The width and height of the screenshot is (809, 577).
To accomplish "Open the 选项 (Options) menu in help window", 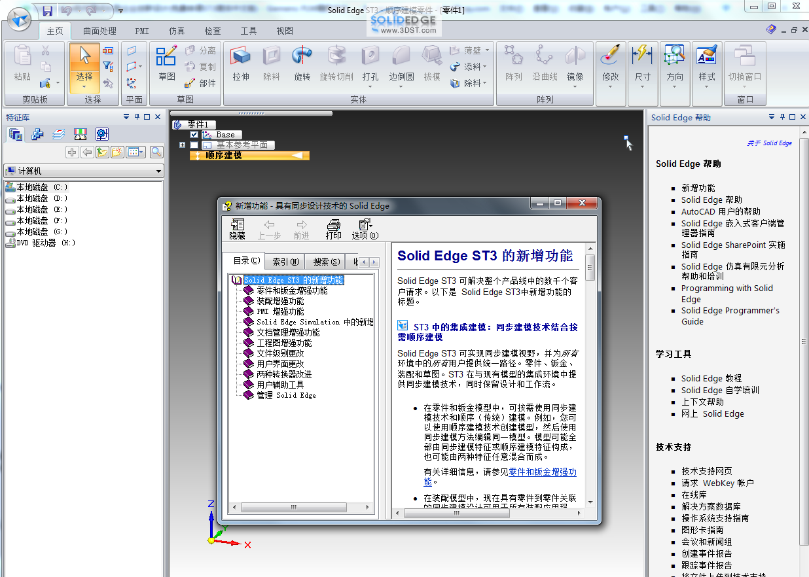I will tap(365, 229).
